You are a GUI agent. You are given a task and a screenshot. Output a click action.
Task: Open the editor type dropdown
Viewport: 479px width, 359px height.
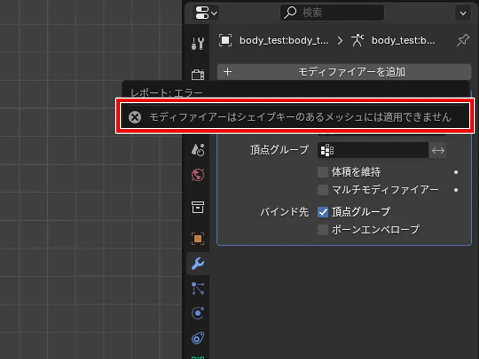205,13
